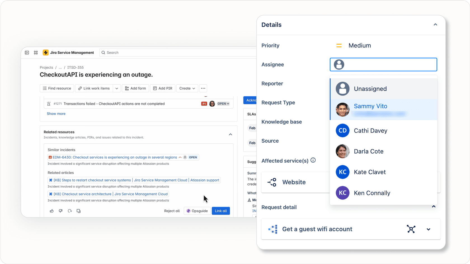The image size is (470, 264).
Task: Click the regenerate suggestions icon
Action: [x=70, y=211]
